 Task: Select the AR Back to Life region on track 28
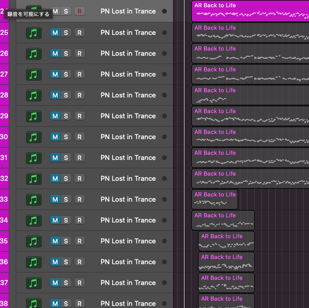pos(250,95)
